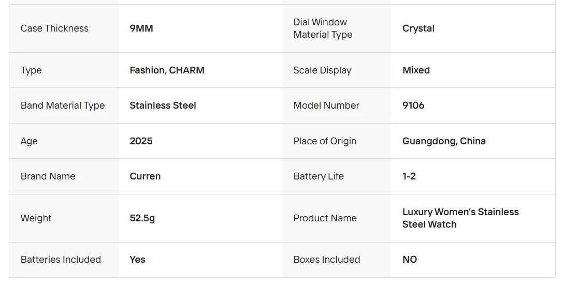Screen dimensions: 564x286
Task: Click the Fashion, CHARM type value
Action: (x=167, y=70)
